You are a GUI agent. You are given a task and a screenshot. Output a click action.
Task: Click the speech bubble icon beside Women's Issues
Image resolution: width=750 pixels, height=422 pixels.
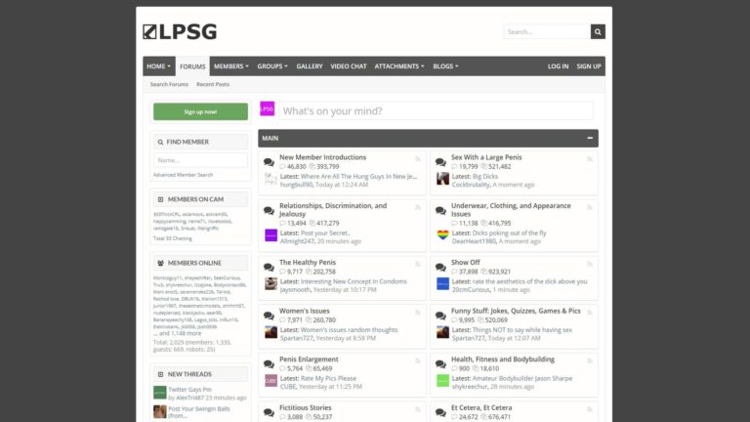[x=269, y=315]
